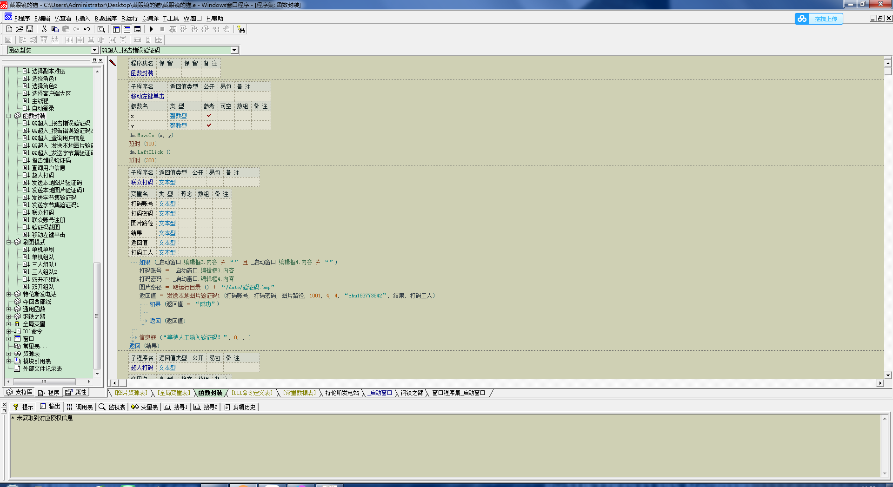
Task: Click the same-height vertical arrow icon
Action: click(x=148, y=40)
